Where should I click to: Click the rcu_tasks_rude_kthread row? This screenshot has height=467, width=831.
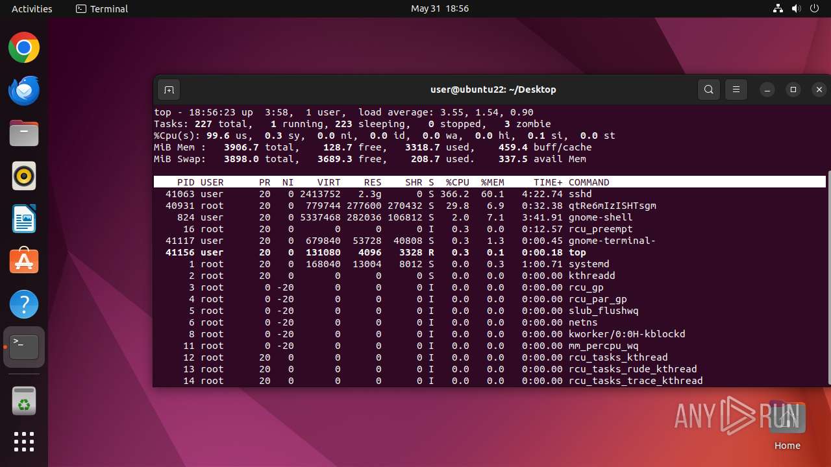click(x=490, y=369)
